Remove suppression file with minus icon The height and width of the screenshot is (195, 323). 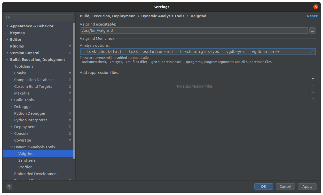[x=313, y=85]
